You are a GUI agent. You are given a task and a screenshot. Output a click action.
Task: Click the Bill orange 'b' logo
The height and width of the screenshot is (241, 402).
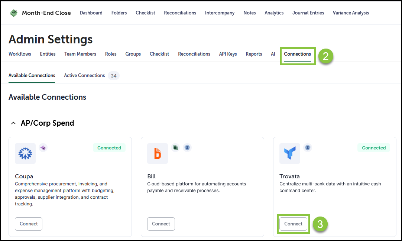tap(158, 153)
